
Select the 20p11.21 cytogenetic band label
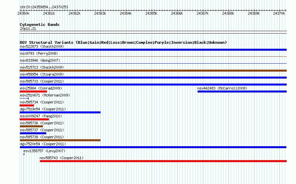28,29
